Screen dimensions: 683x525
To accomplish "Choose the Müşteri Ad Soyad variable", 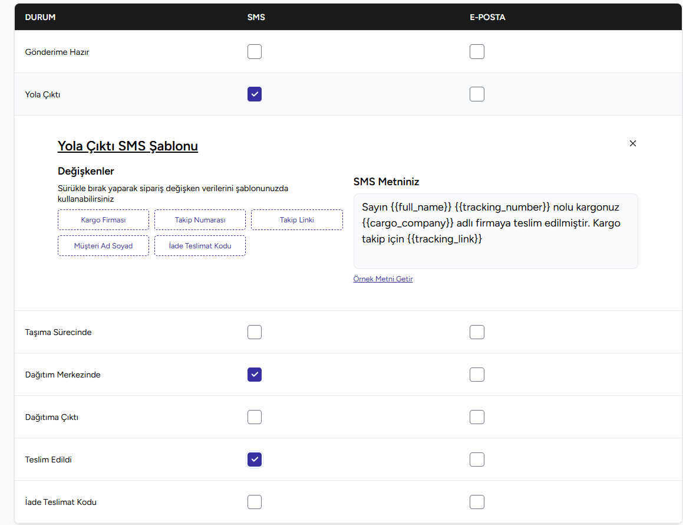I will point(103,246).
